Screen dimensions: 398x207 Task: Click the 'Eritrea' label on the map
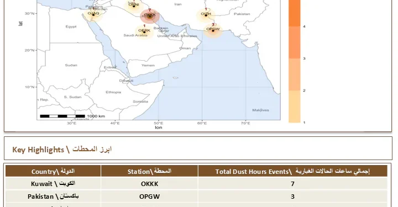pos(110,67)
